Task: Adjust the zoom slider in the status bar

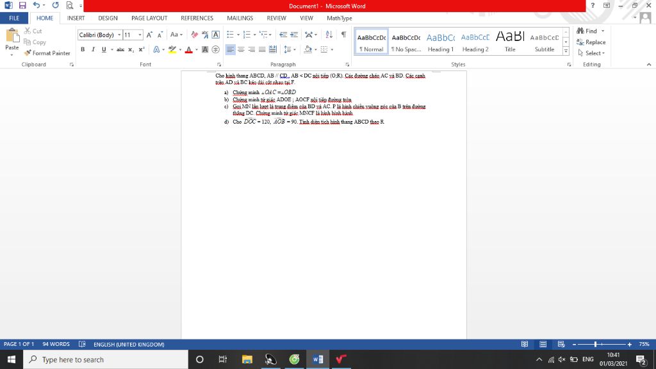Action: point(595,344)
